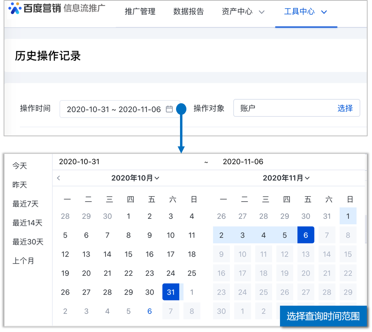
Task: Go to previous month with left arrow
Action: pos(59,178)
